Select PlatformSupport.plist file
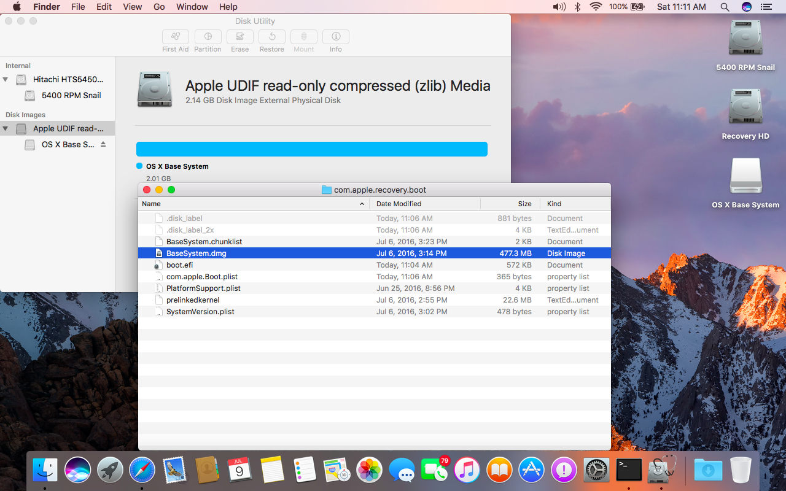 [x=375, y=288]
